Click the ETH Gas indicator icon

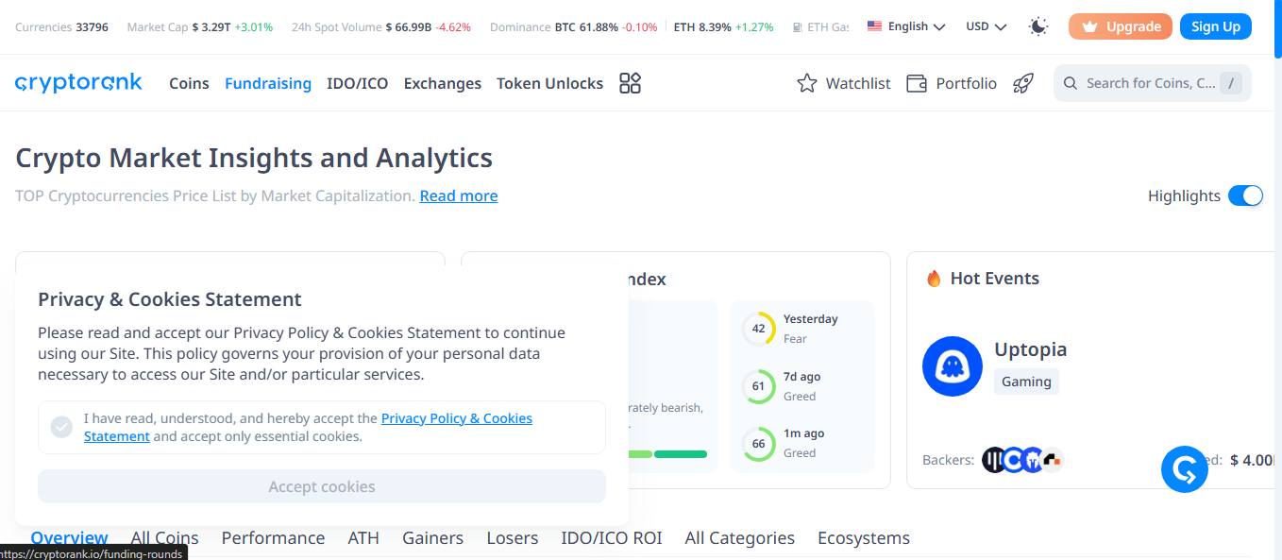(x=798, y=27)
